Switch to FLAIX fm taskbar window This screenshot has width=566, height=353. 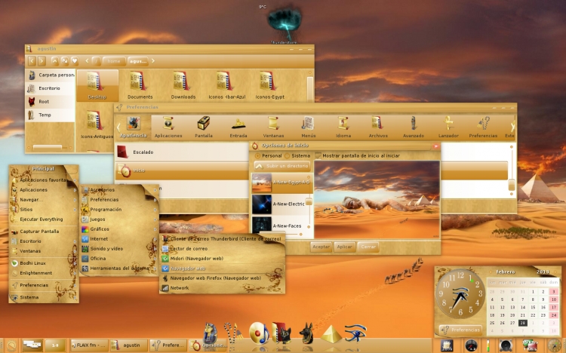pyautogui.click(x=89, y=345)
